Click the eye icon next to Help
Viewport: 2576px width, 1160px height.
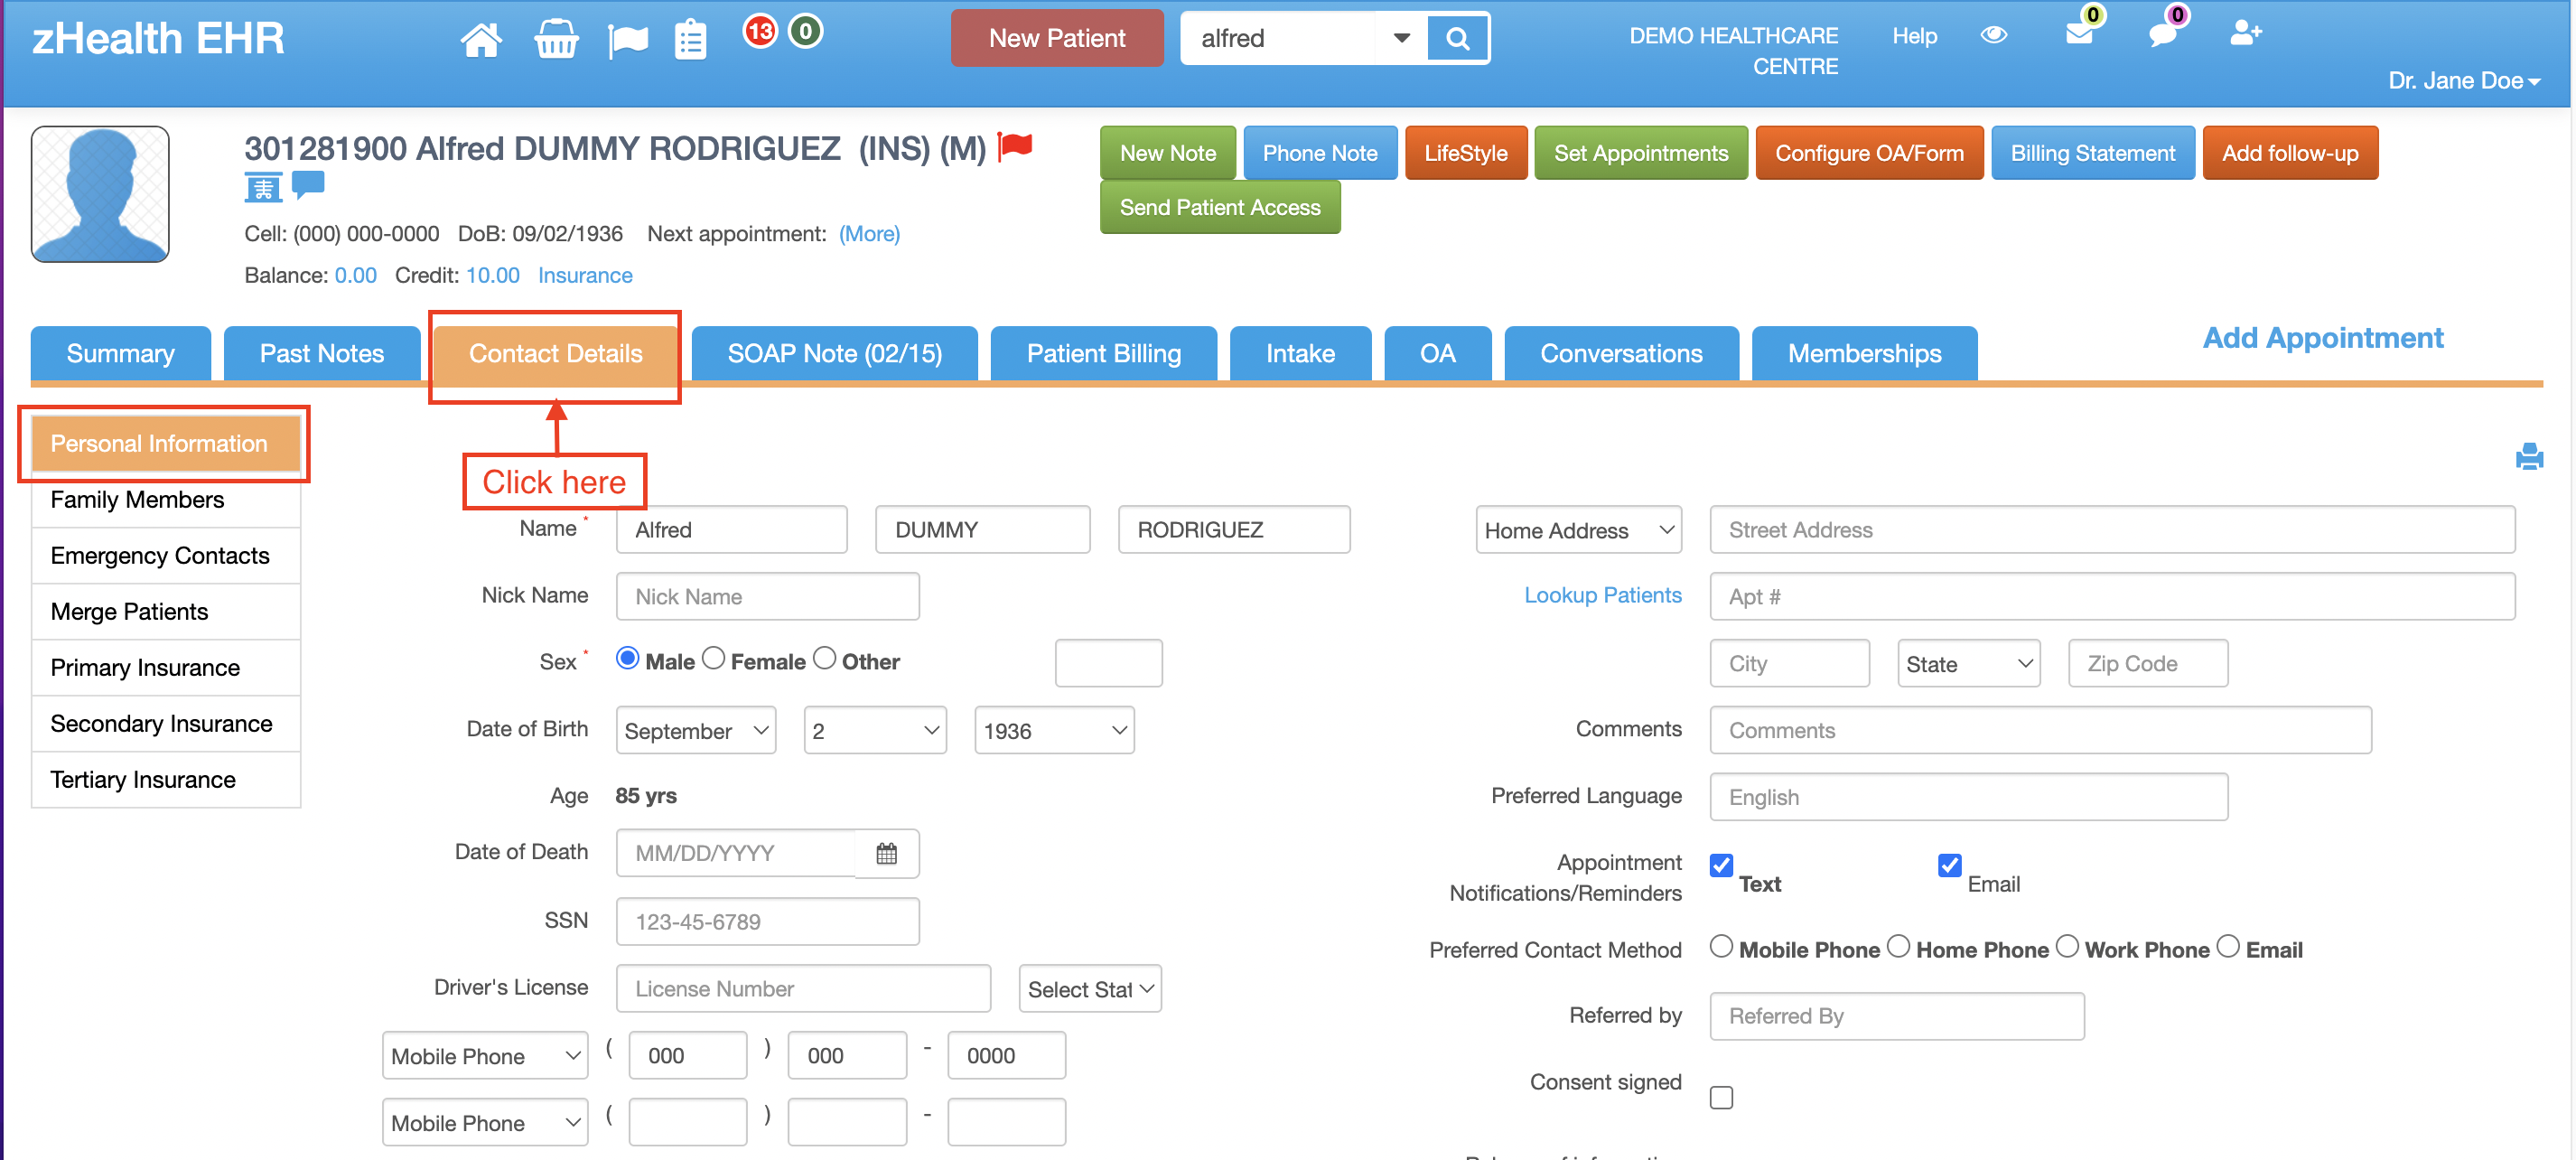(x=1994, y=34)
